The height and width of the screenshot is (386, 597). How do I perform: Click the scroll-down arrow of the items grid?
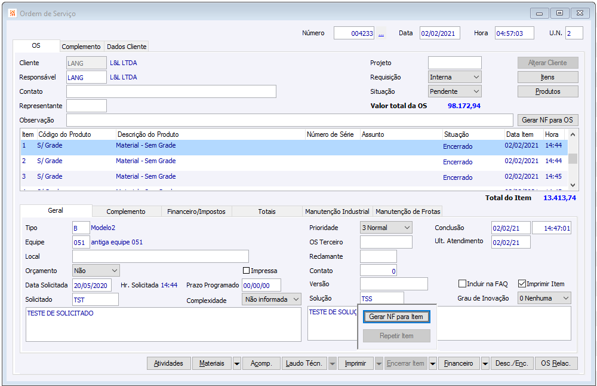tap(573, 185)
